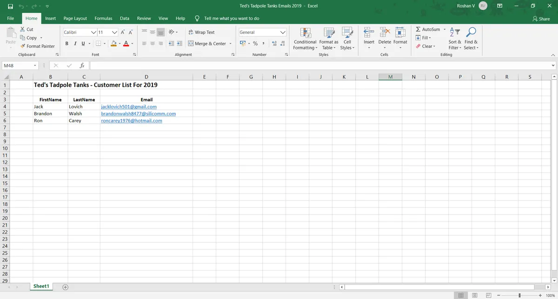
Task: Switch to the Review tab
Action: pyautogui.click(x=144, y=19)
